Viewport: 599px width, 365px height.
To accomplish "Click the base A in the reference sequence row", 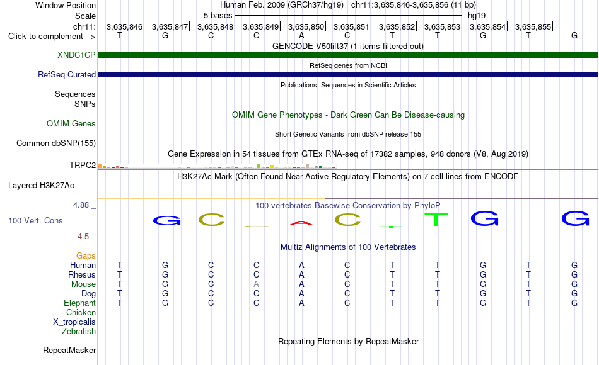I will 301,35.
